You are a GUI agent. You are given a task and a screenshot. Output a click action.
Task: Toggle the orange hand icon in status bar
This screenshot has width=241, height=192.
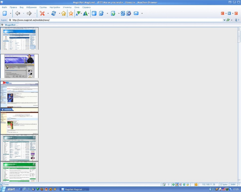pos(196,184)
